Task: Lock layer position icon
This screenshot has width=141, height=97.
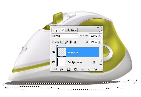Action: [x=70, y=42]
